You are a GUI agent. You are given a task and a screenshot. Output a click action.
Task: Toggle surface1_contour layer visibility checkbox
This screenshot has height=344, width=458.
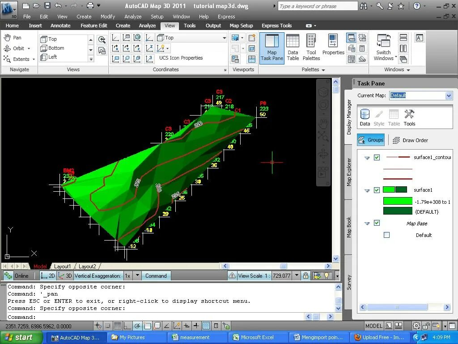(377, 157)
